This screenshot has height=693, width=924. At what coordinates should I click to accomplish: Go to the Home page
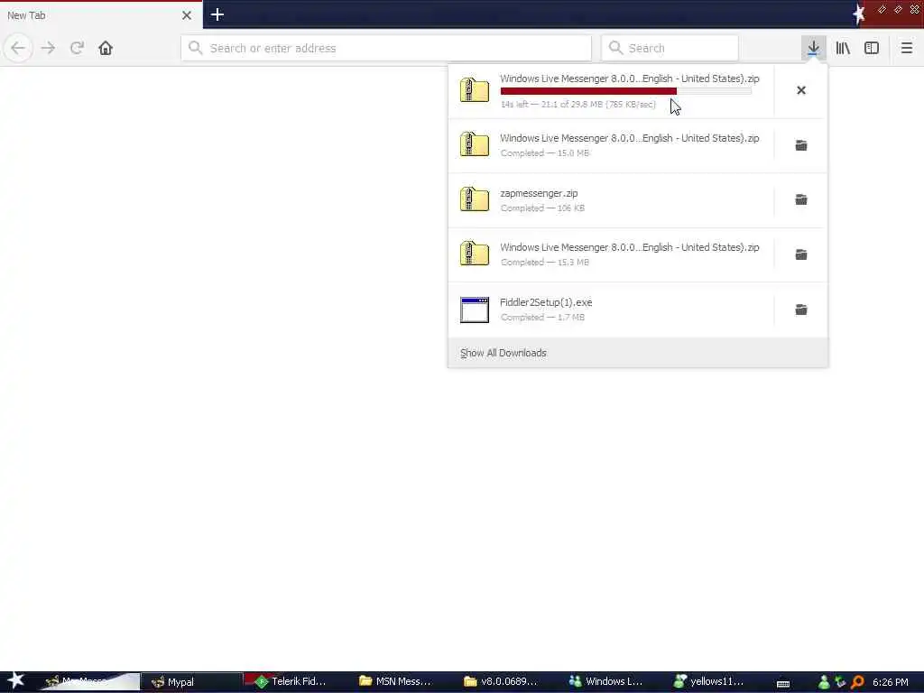point(106,48)
